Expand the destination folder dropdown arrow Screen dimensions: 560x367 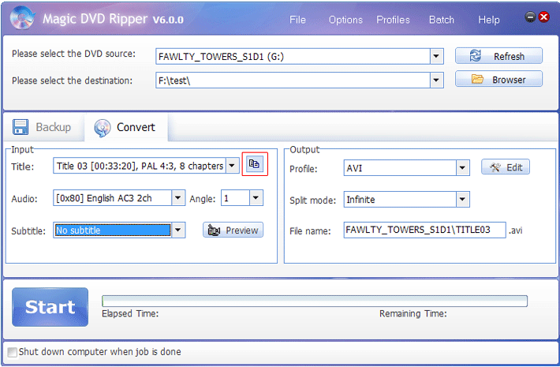tap(436, 80)
